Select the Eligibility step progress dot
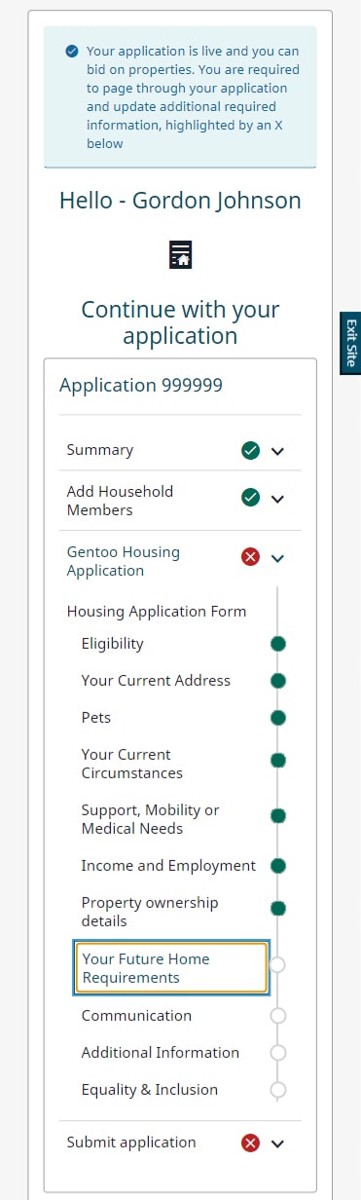 (x=278, y=644)
